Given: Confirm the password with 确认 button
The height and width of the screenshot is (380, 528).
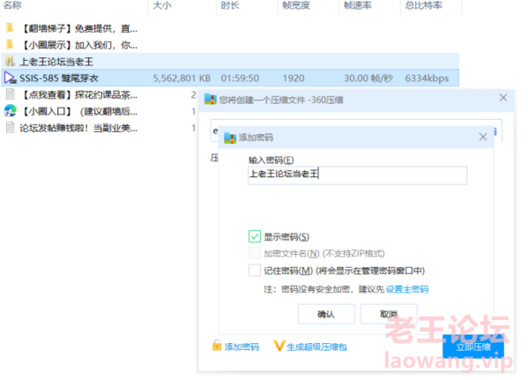Looking at the screenshot, I should point(326,314).
